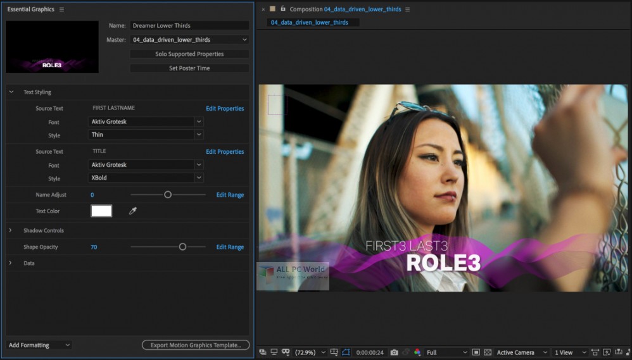Click the VR goggles preview icon
Screen dimensions: 632x360
click(286, 352)
